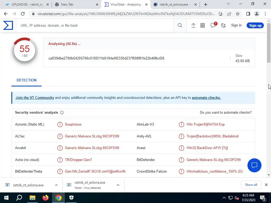Toggle the browser side panel icon

point(248,14)
